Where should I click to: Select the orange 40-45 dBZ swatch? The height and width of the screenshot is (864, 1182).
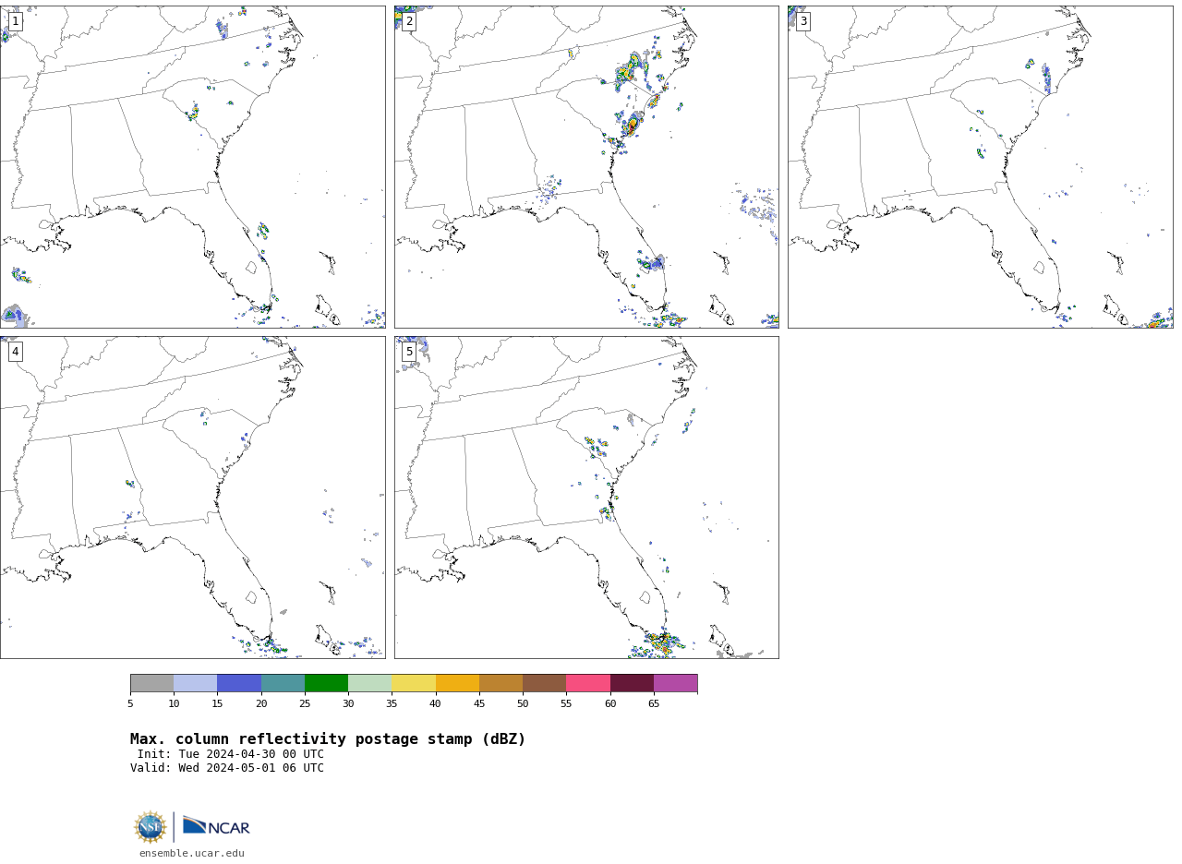[457, 683]
